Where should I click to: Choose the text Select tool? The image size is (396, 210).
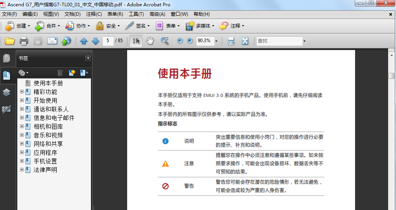pyautogui.click(x=136, y=41)
